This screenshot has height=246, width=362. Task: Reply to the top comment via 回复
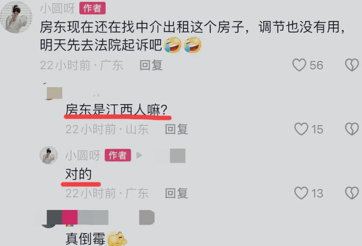coord(151,65)
